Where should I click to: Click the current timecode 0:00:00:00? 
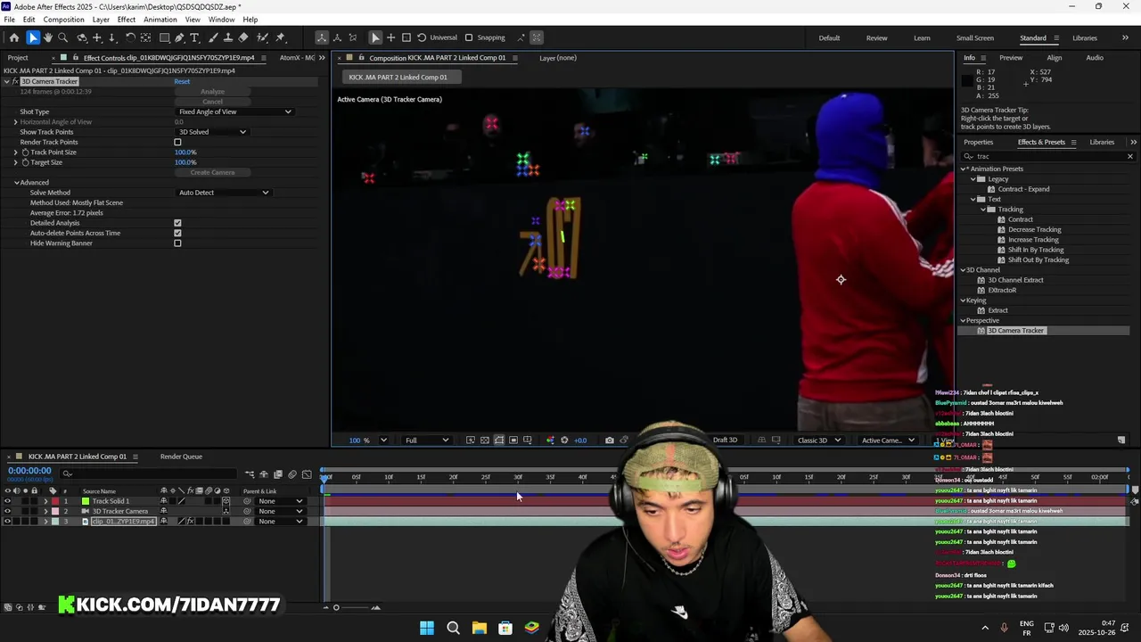coord(29,471)
